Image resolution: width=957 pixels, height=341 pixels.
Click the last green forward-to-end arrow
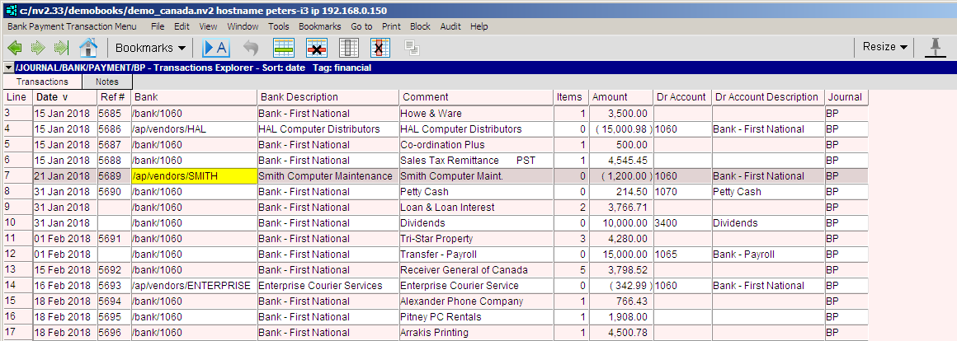pyautogui.click(x=60, y=47)
